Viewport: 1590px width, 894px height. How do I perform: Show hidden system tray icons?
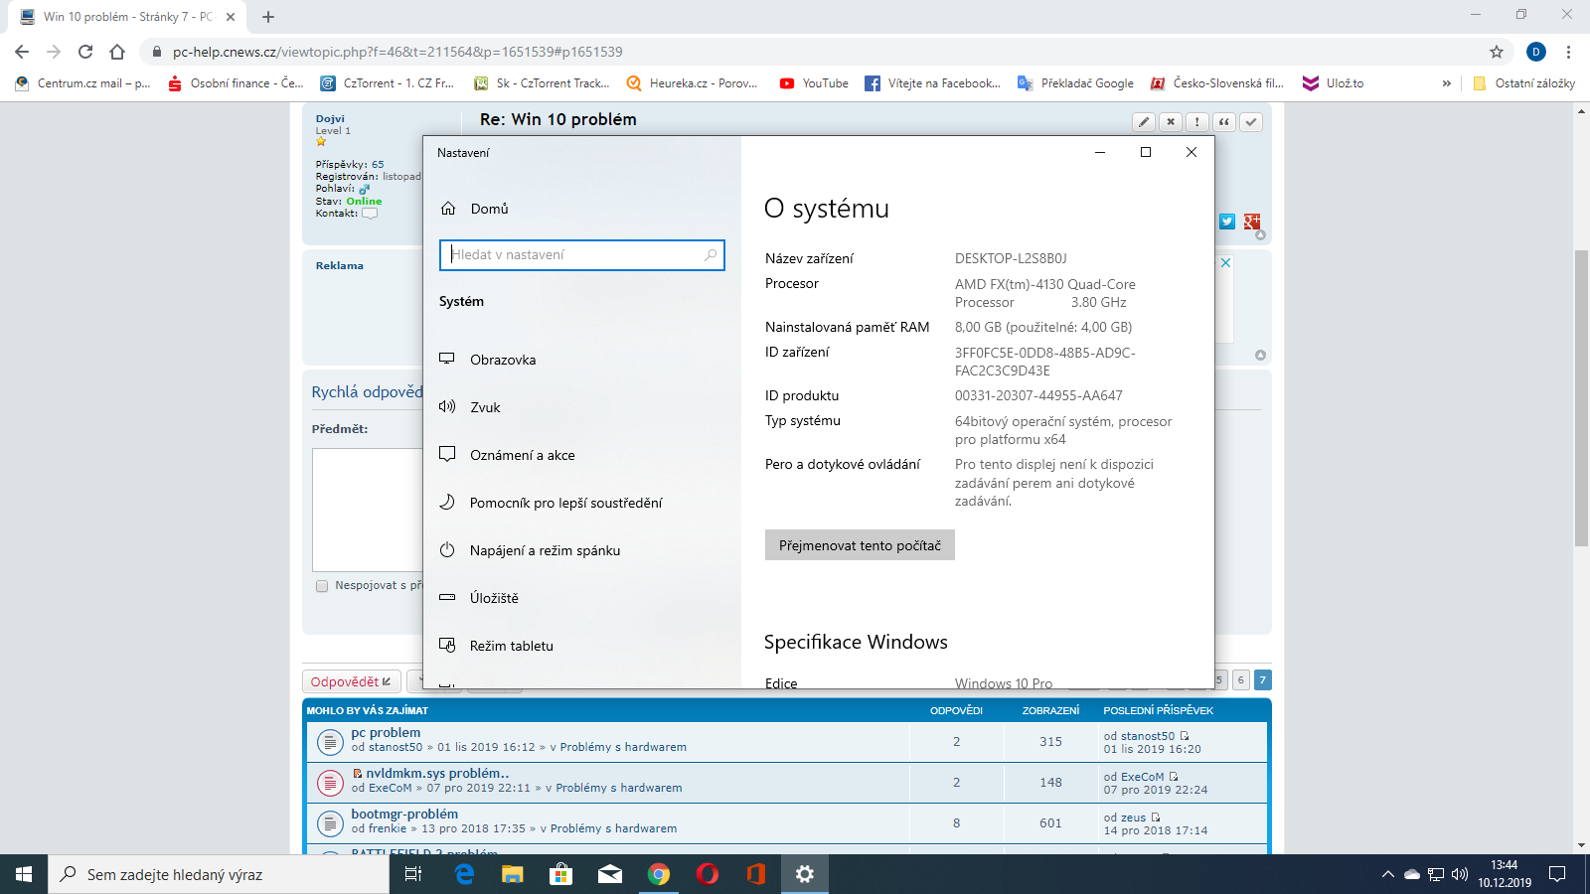pyautogui.click(x=1387, y=874)
